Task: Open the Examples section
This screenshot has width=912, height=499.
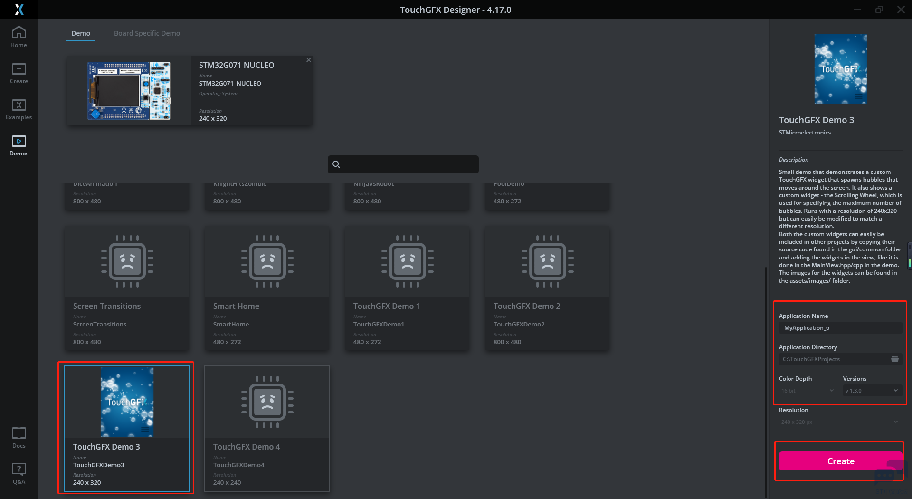Action: (19, 109)
